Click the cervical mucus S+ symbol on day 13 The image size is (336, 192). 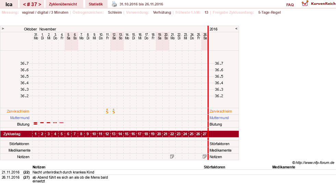[114, 111]
